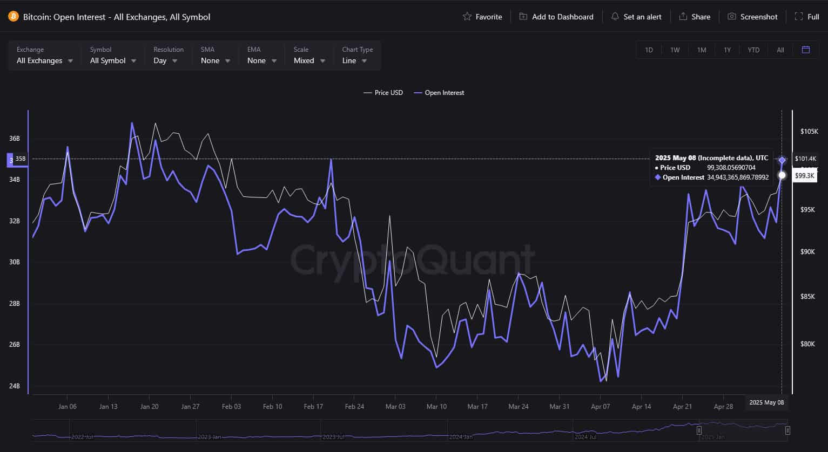Open the Exchange dropdown showing All Exchanges

pos(44,60)
